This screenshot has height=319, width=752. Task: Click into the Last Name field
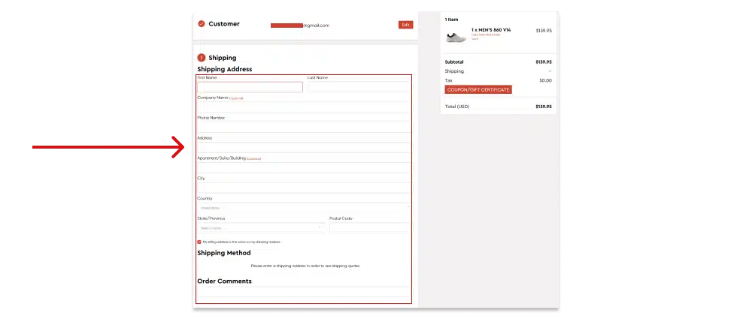pos(359,87)
